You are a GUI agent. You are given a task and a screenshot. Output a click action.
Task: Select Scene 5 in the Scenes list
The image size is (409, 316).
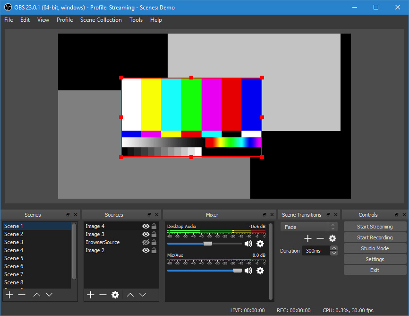(x=14, y=258)
